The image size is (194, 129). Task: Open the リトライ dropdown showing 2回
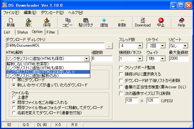pyautogui.click(x=162, y=46)
